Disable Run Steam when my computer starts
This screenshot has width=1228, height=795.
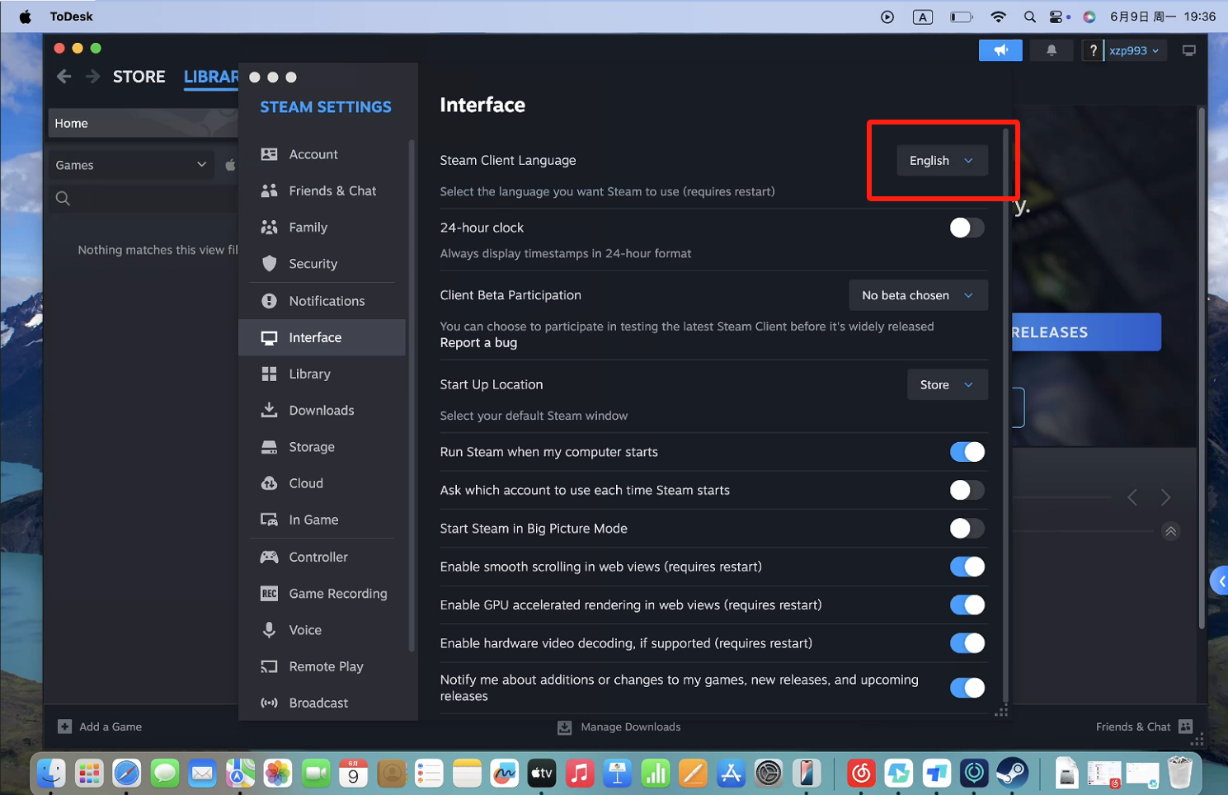click(x=967, y=452)
